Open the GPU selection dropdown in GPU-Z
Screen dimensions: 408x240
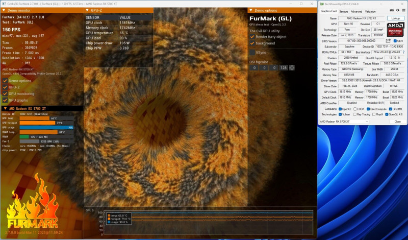[x=344, y=122]
